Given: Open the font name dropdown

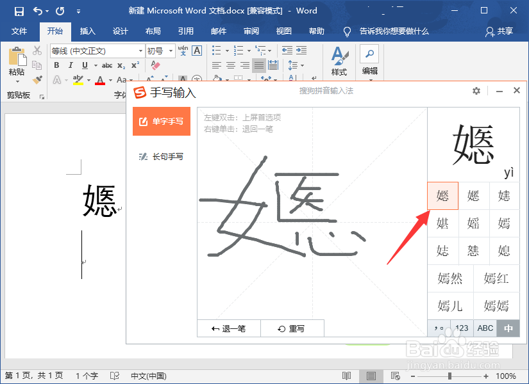Looking at the screenshot, I should [140, 51].
